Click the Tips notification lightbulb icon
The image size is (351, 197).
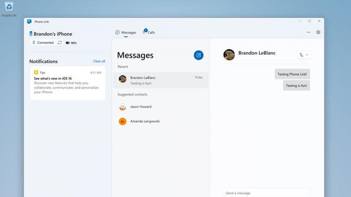point(36,72)
